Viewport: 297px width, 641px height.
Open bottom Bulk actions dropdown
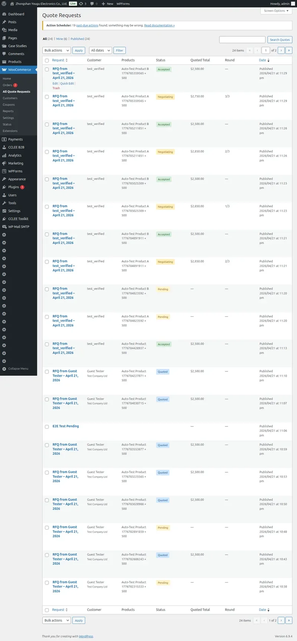coord(56,621)
